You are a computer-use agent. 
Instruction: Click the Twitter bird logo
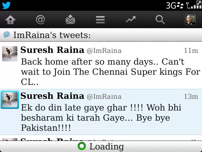pos(6,5)
